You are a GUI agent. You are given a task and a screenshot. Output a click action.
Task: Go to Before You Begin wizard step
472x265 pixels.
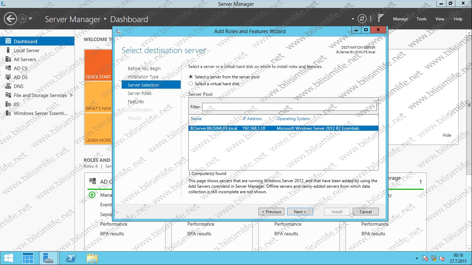coord(144,69)
